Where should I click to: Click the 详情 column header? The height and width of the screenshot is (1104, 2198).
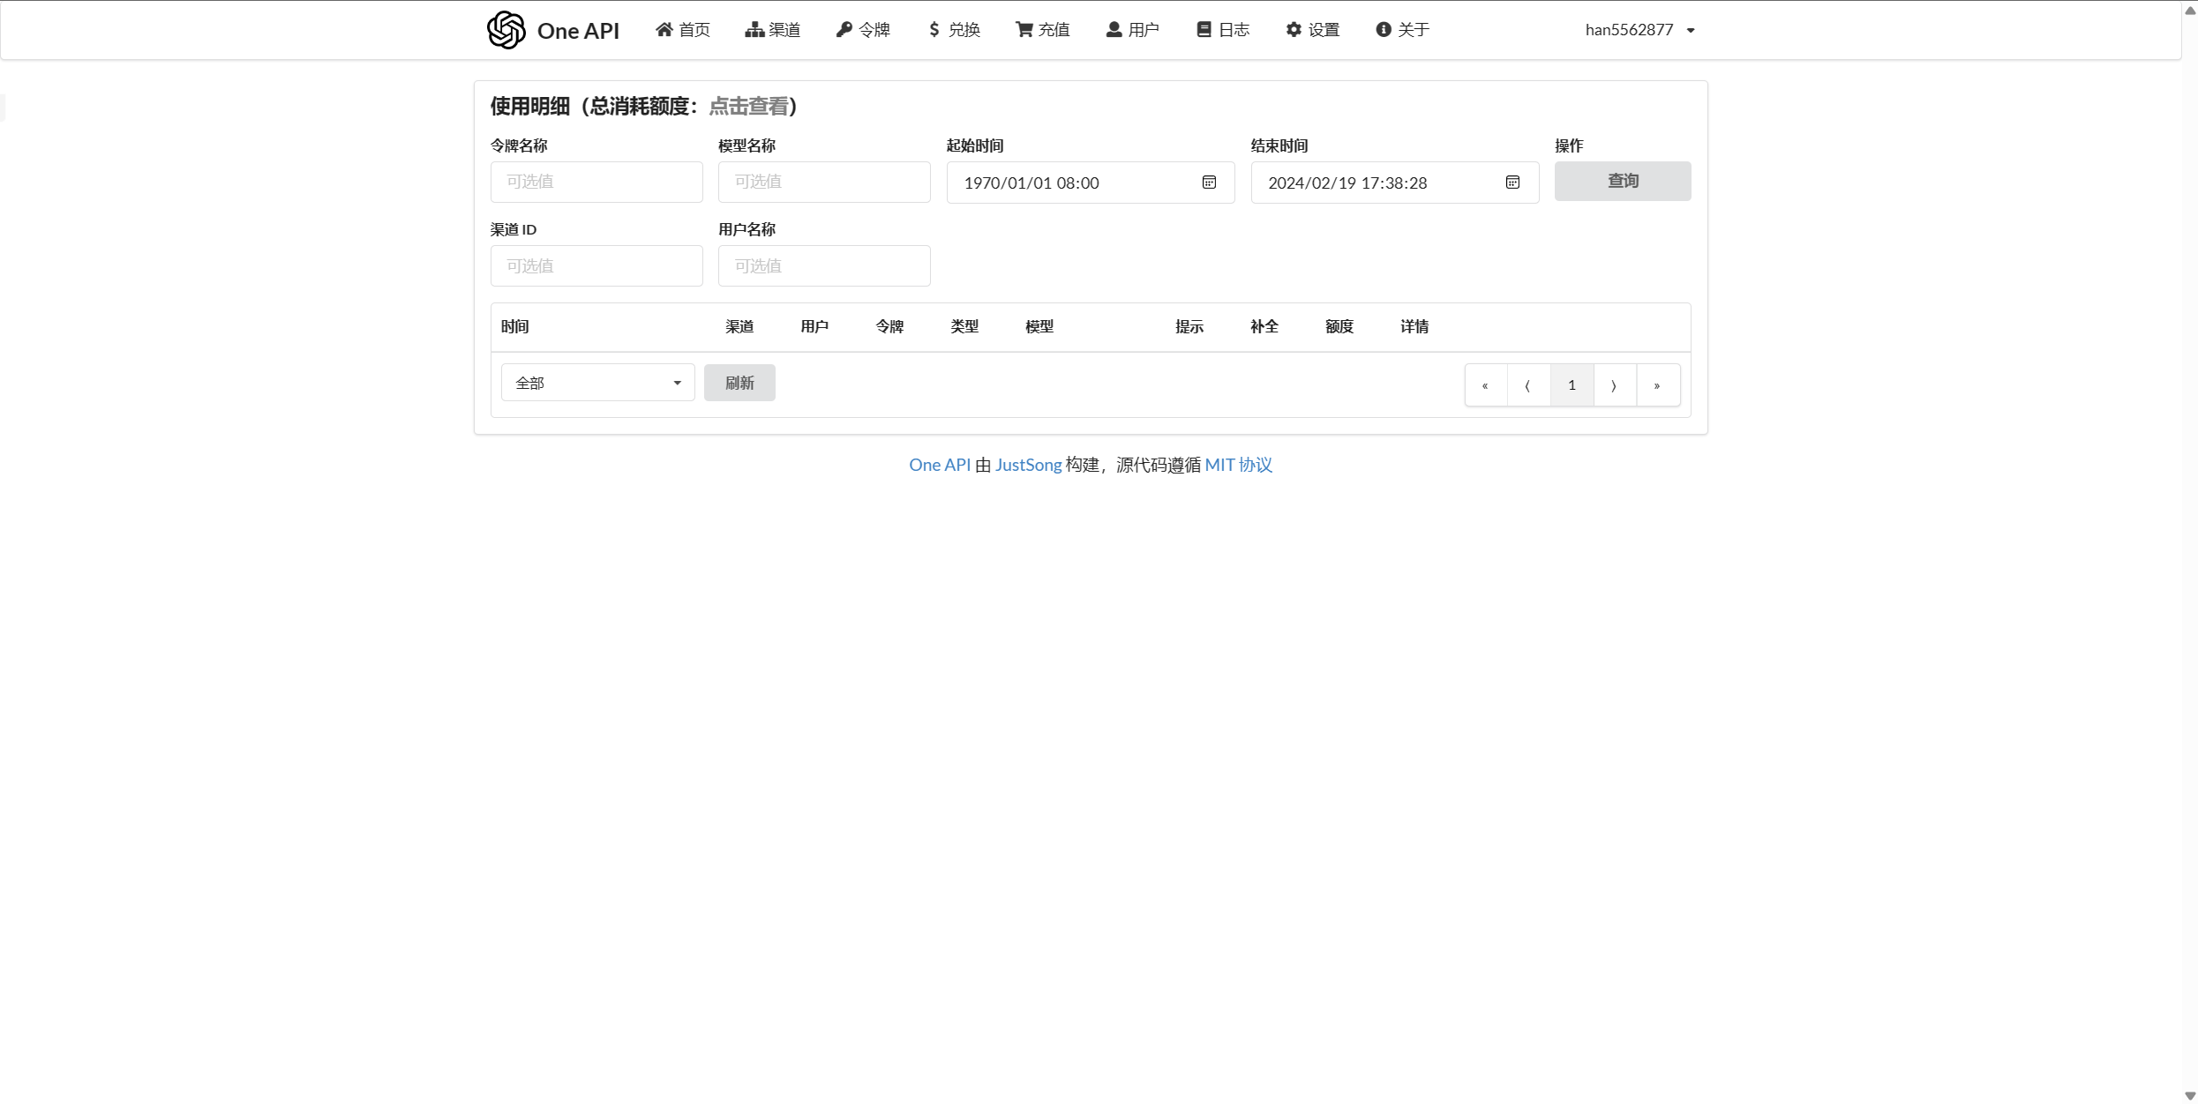[x=1414, y=327]
